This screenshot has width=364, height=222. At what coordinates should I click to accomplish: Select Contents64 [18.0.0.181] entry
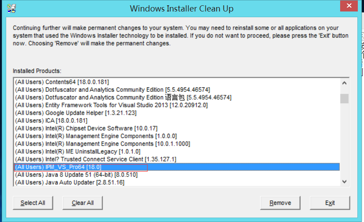coord(177,82)
